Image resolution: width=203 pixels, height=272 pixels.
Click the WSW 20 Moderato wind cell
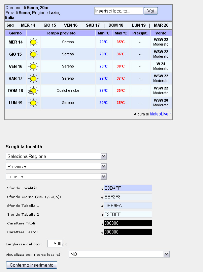[161, 103]
